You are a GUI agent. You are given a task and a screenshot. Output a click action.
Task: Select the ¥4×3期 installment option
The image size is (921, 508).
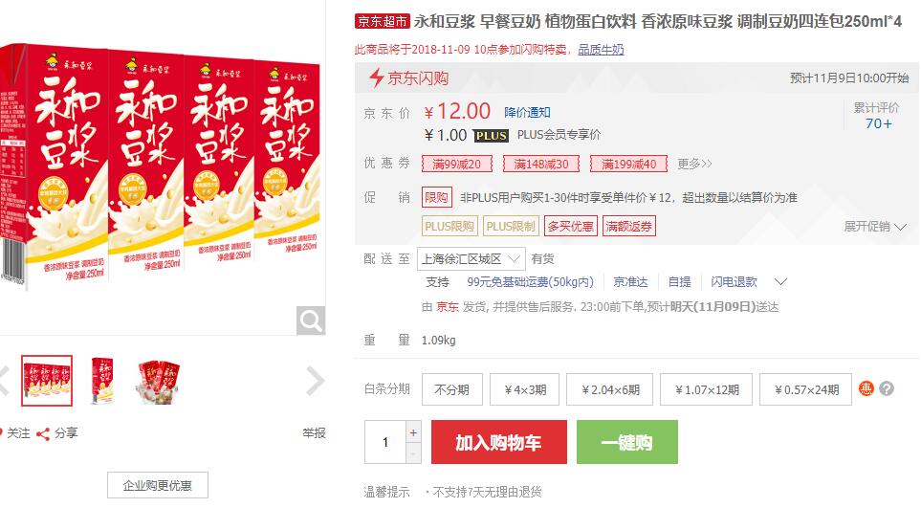pyautogui.click(x=524, y=389)
